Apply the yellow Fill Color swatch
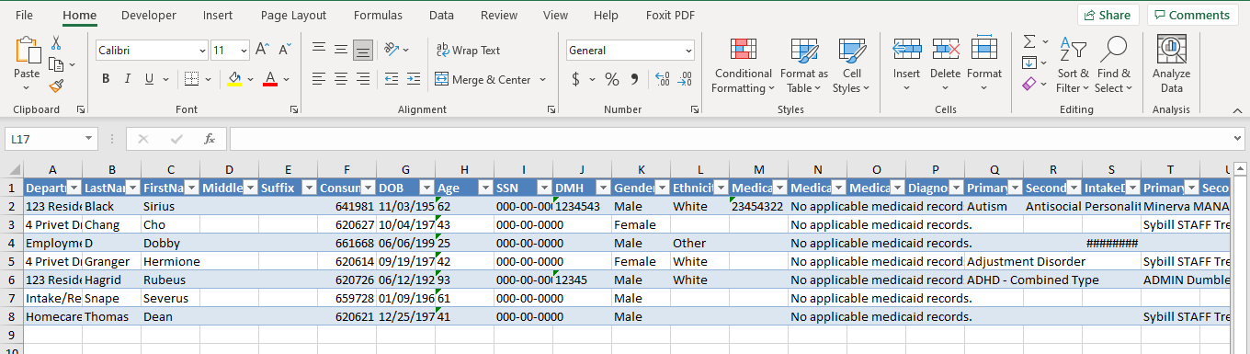Viewport: 1250px width, 354px height. coord(235,79)
